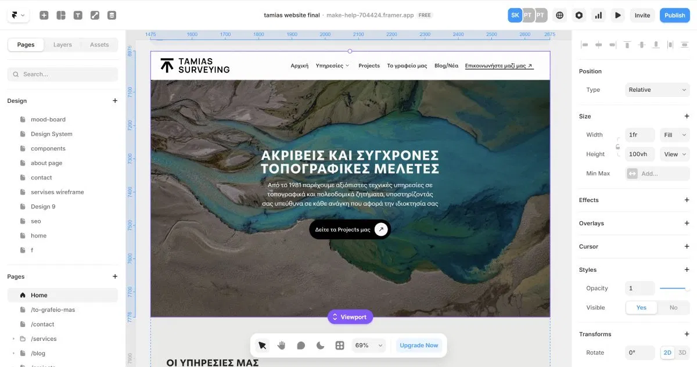The height and width of the screenshot is (367, 697).
Task: Distribute vertically icon
Action: point(685,45)
